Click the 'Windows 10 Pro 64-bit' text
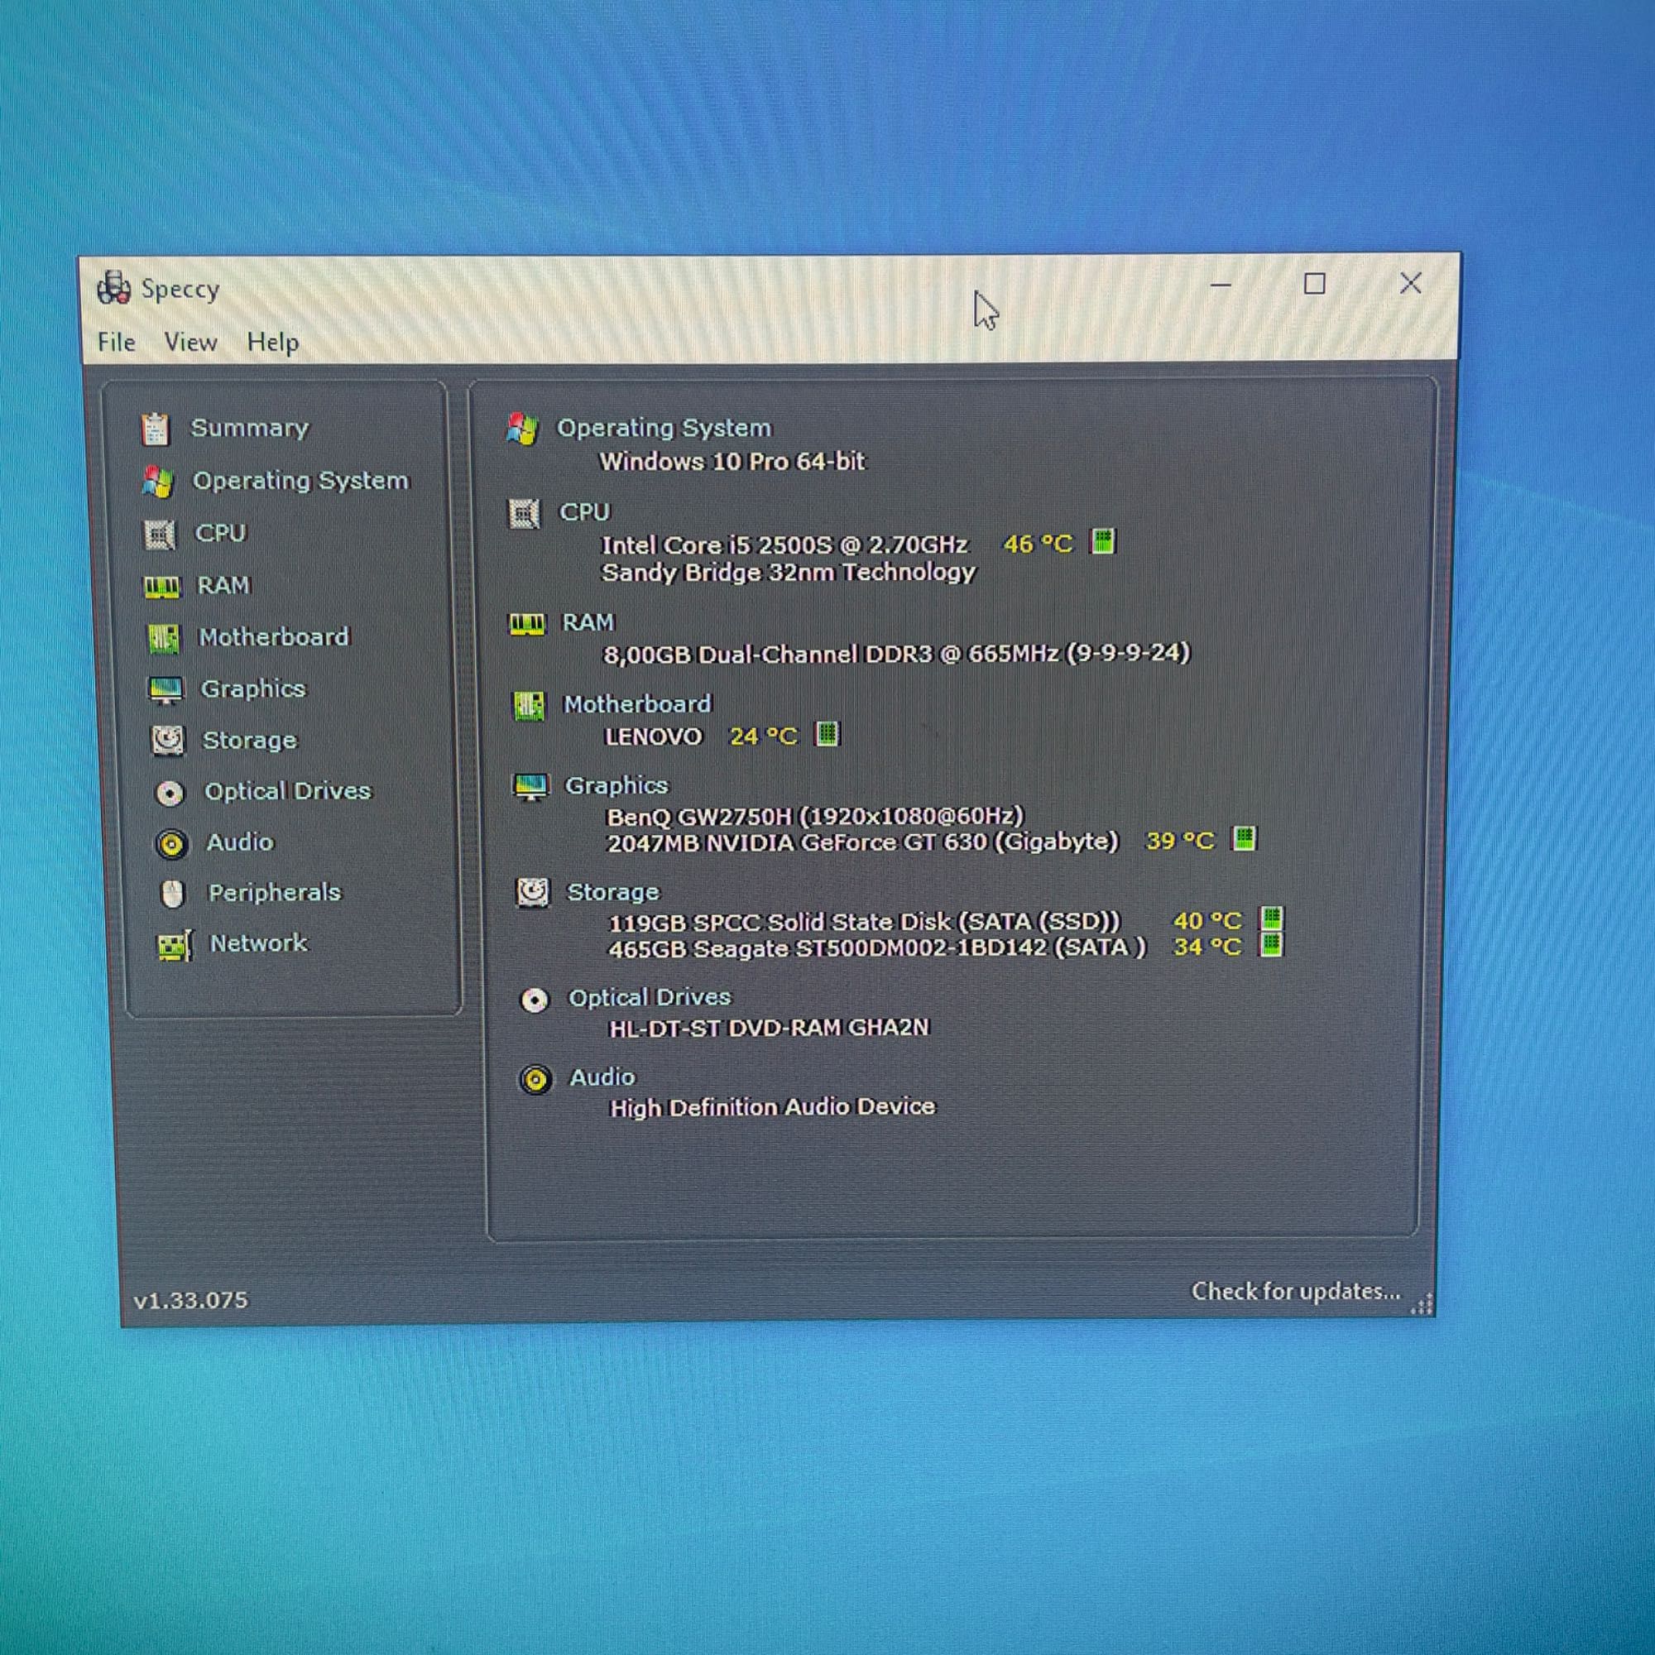This screenshot has width=1655, height=1655. point(732,462)
